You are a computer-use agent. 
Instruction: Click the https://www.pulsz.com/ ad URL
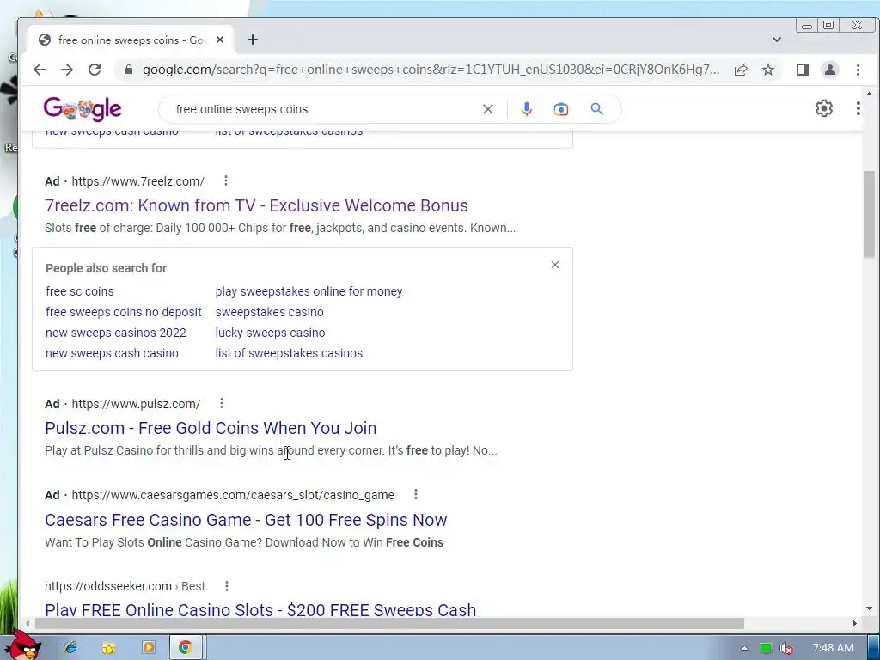click(x=136, y=404)
